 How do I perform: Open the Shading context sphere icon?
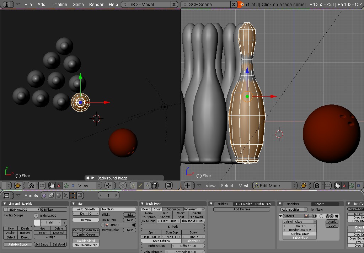tap(59, 195)
